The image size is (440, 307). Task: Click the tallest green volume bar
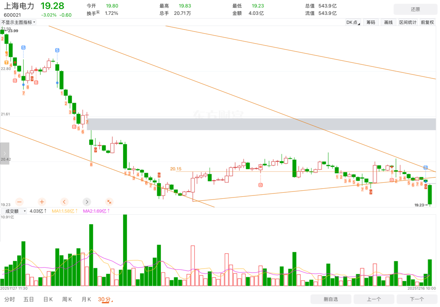(125, 250)
